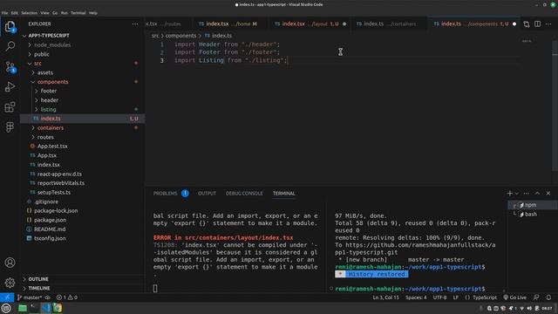This screenshot has height=314, width=558.
Task: Expand the node_modules folder
Action: tap(52, 44)
